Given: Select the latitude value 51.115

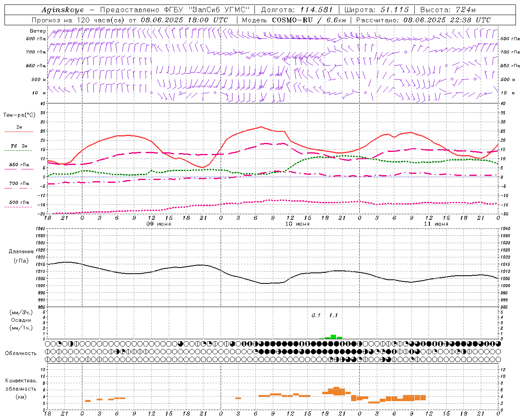Looking at the screenshot, I should 394,10.
